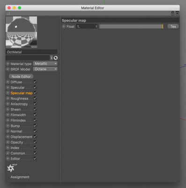
Task: Click the Float value slider bar
Action: click(x=131, y=26)
